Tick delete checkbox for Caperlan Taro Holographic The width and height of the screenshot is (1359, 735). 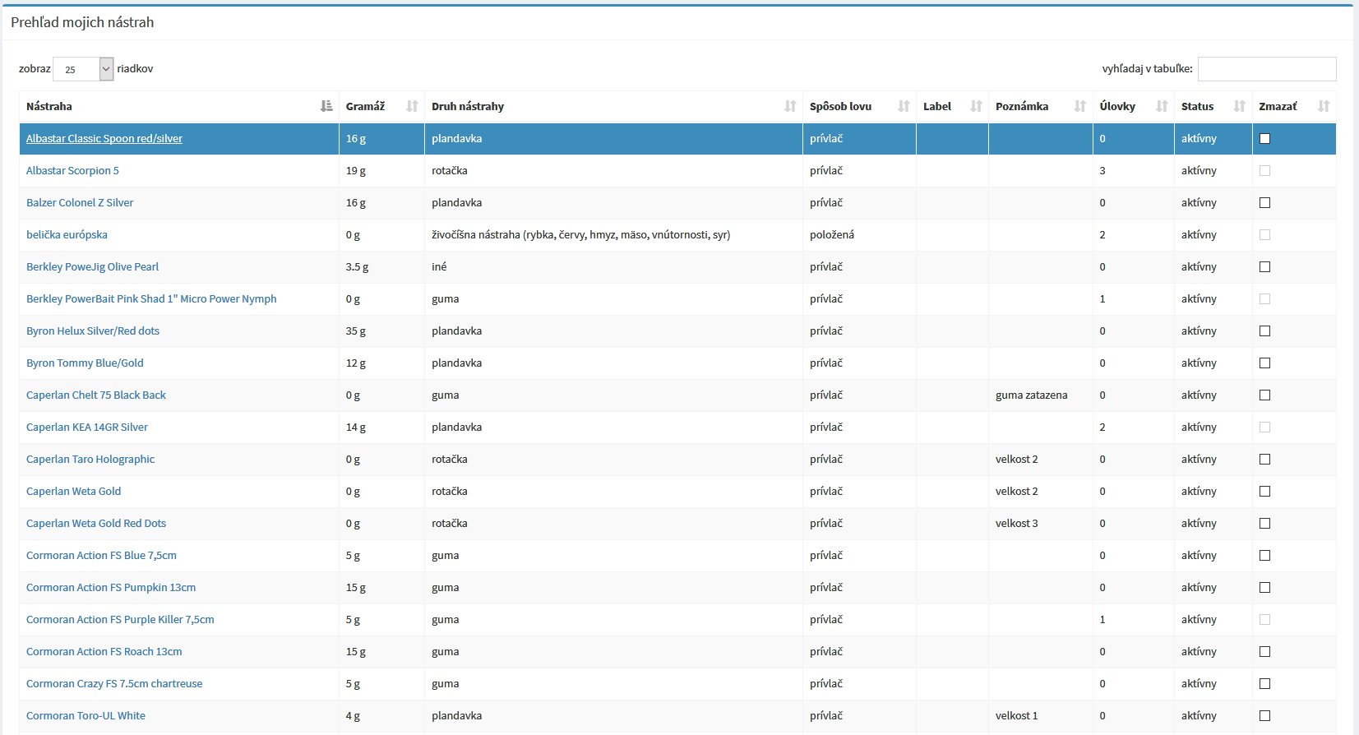click(x=1264, y=460)
